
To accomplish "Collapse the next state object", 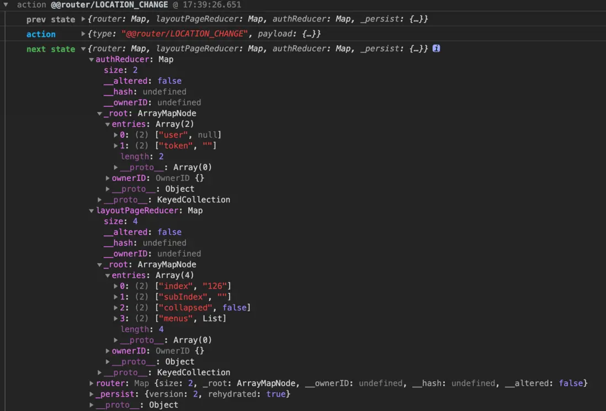I will [83, 49].
